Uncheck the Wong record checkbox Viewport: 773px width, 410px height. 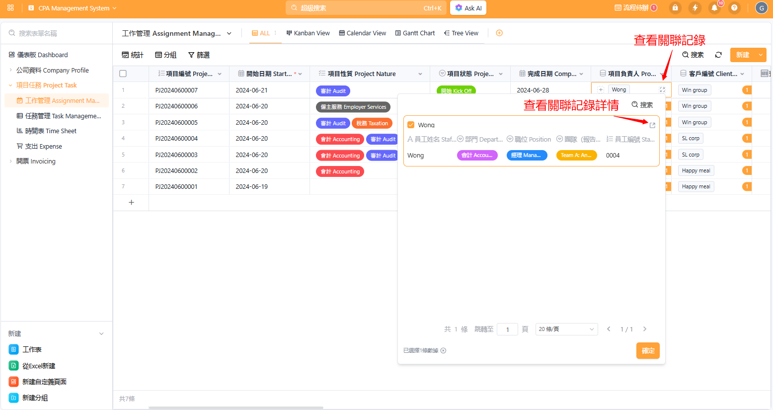pos(411,125)
